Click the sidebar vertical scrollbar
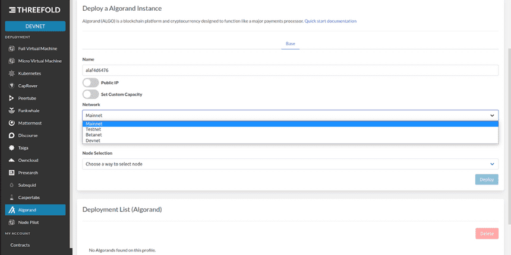 71,123
